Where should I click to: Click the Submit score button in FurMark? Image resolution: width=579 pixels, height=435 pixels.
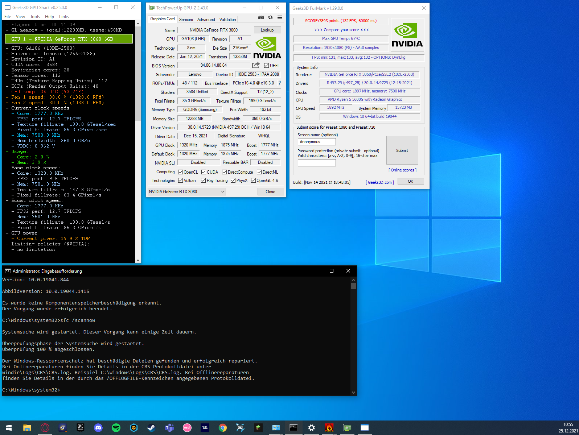coord(402,150)
